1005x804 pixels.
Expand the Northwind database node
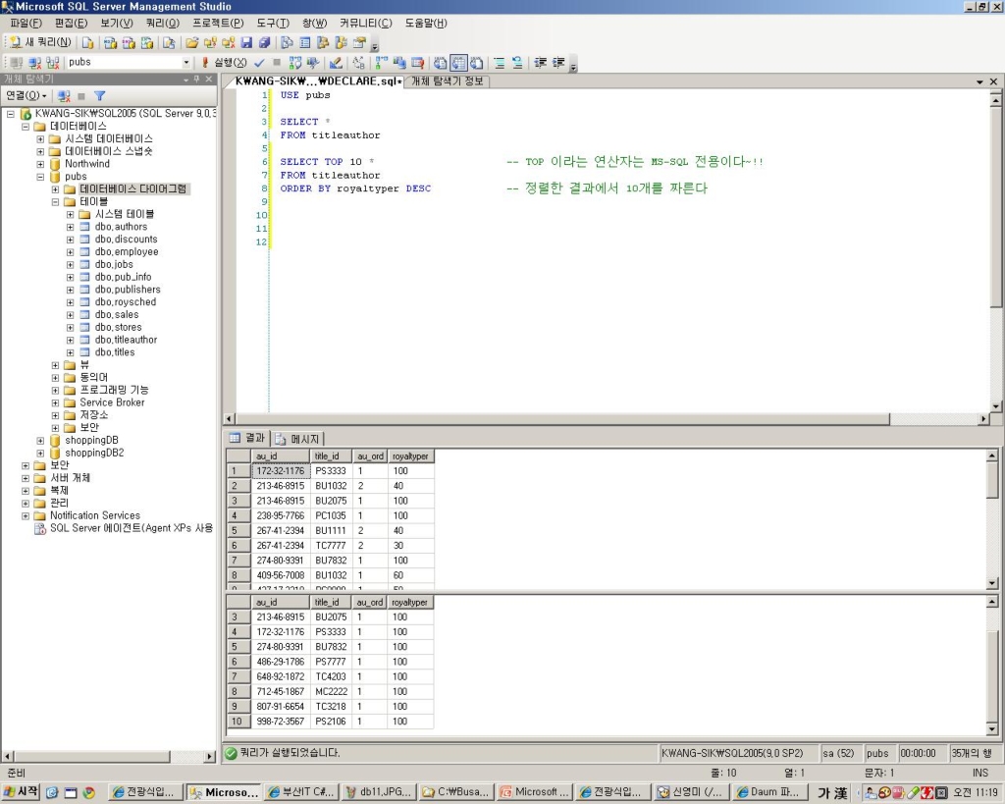click(x=40, y=164)
